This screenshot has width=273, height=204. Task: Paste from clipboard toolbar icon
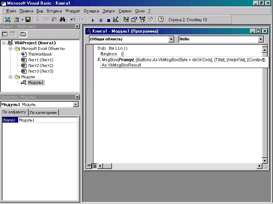(54, 19)
